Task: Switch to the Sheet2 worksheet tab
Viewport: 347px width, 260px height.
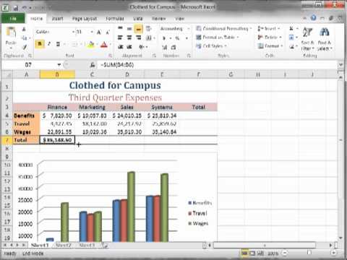Action: [x=64, y=245]
